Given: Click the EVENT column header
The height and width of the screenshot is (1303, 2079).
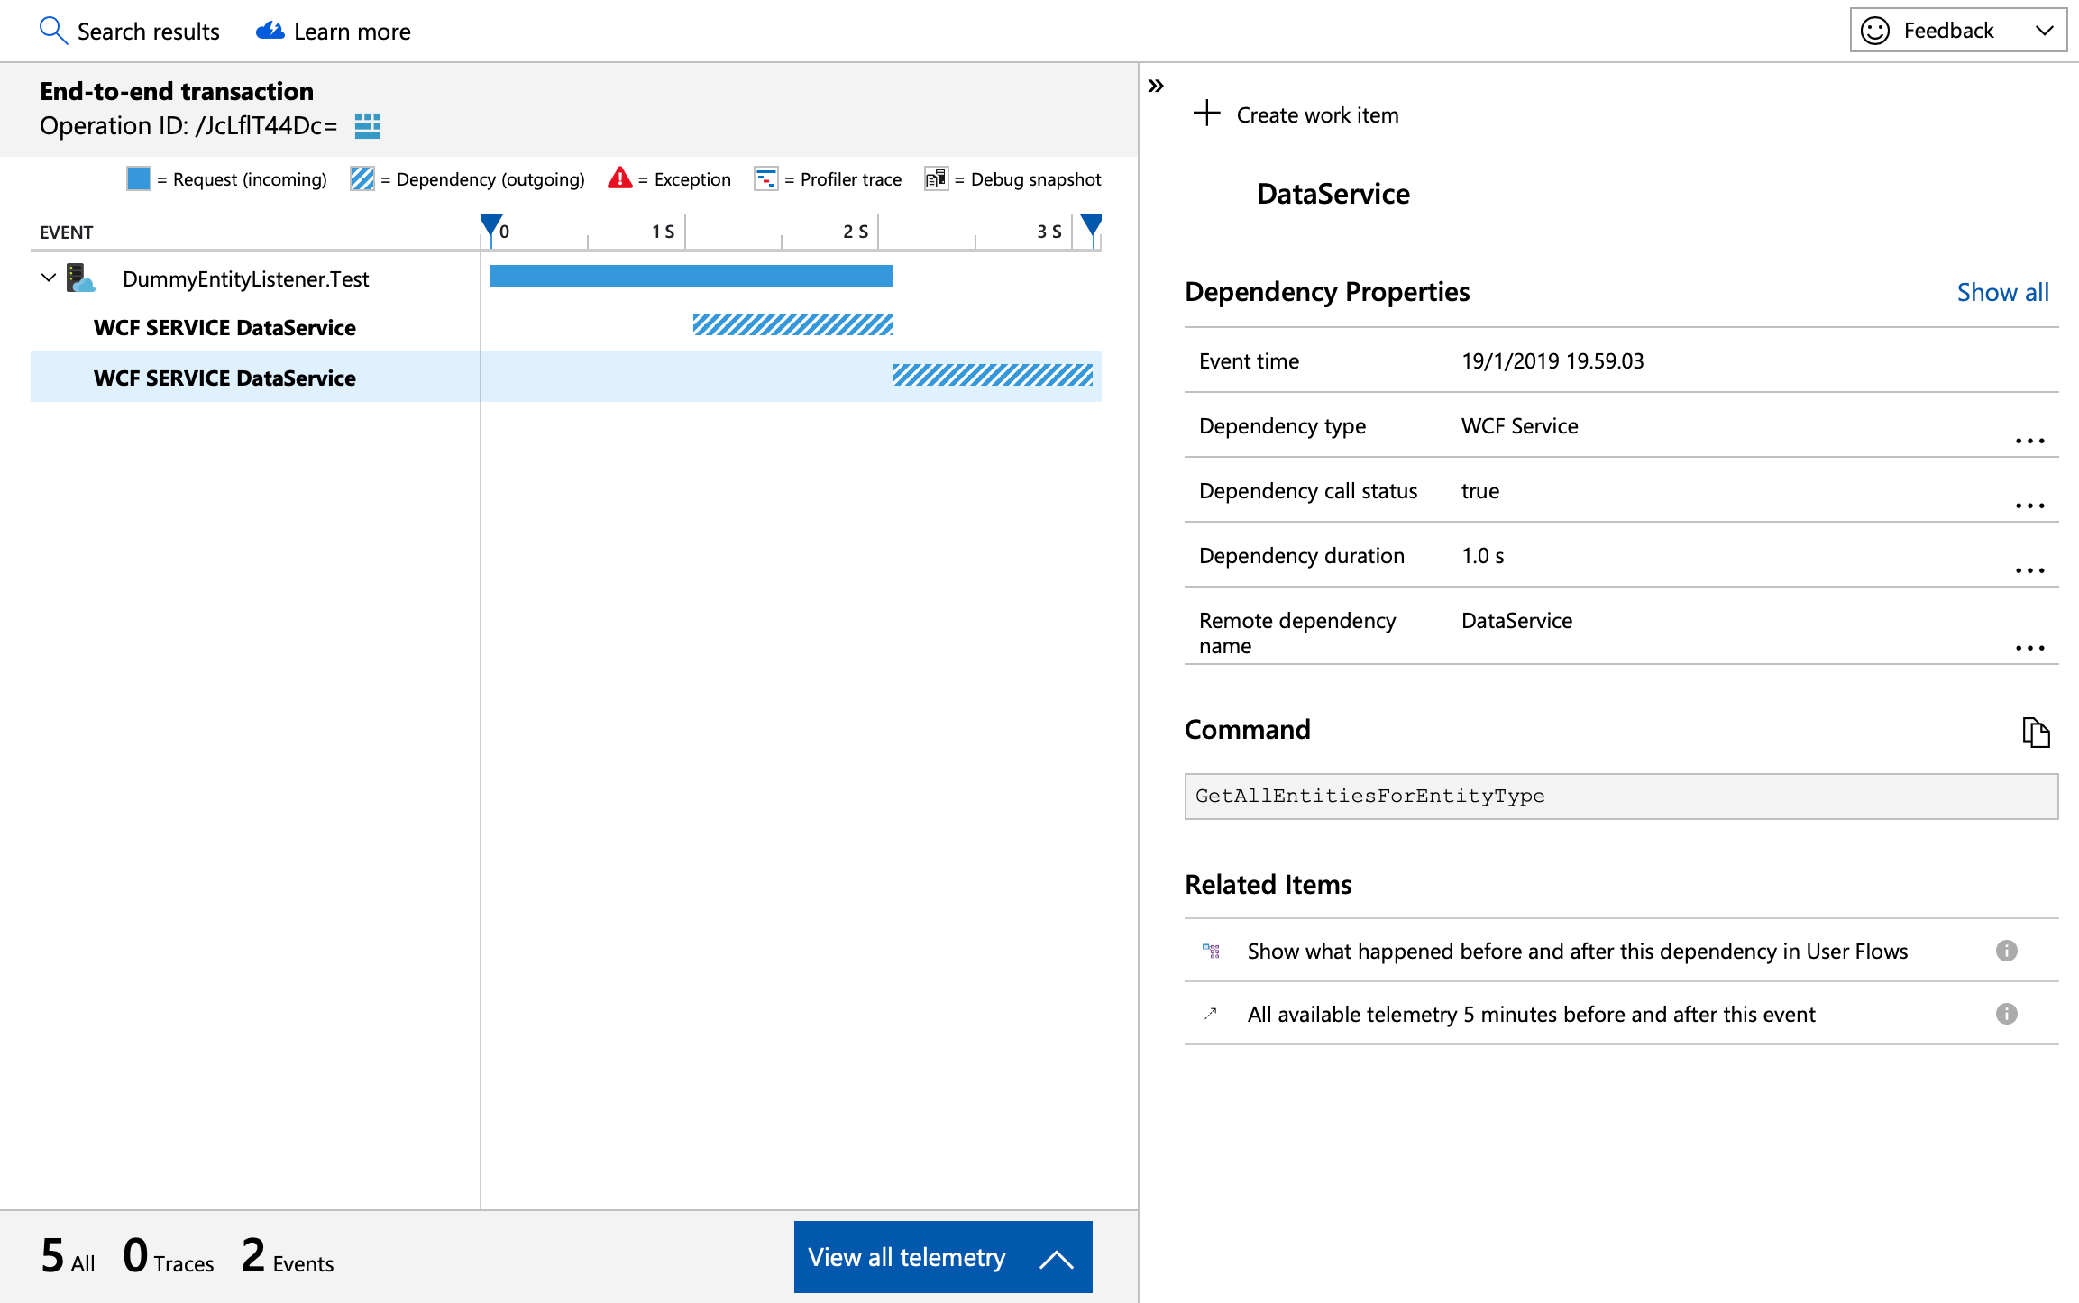Looking at the screenshot, I should pos(67,232).
